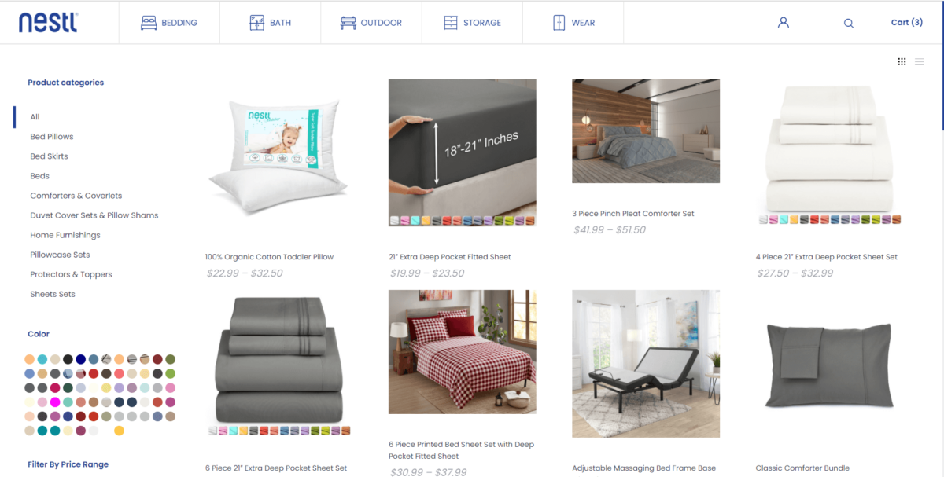Viewport: 944px width, 477px height.
Task: Open the 100% Organic Cotton Toddler Pillow image
Action: (x=278, y=152)
